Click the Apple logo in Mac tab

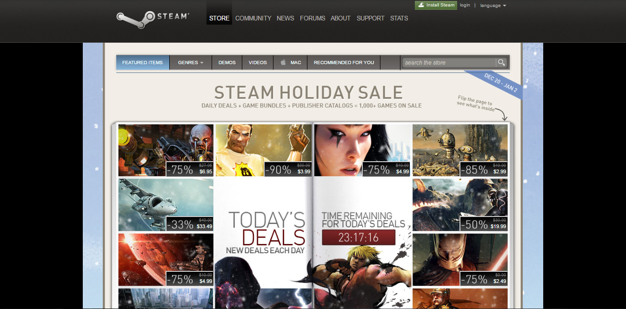[283, 62]
